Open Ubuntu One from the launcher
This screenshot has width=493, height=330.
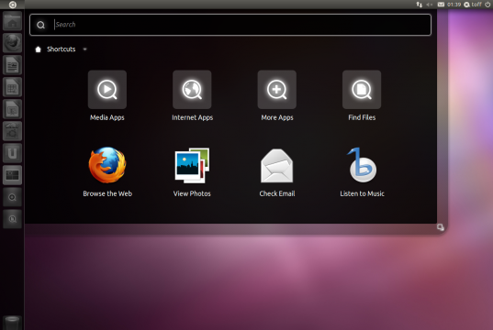coord(12,153)
